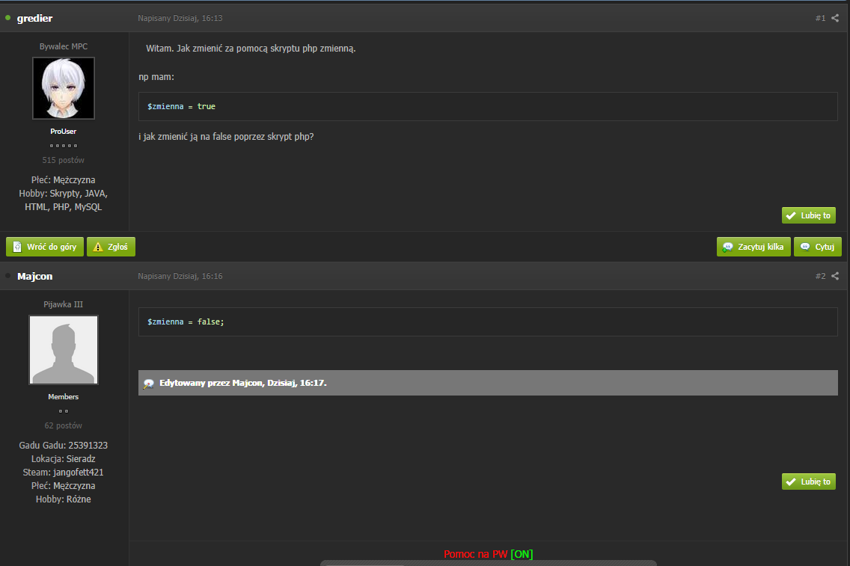850x566 pixels.
Task: Click 'Hobby: Różne' under Majcon's profile
Action: [x=64, y=499]
